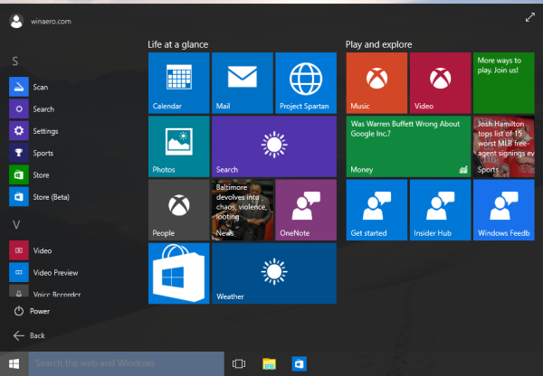Open the Voice Recorder list entry

click(x=45, y=291)
